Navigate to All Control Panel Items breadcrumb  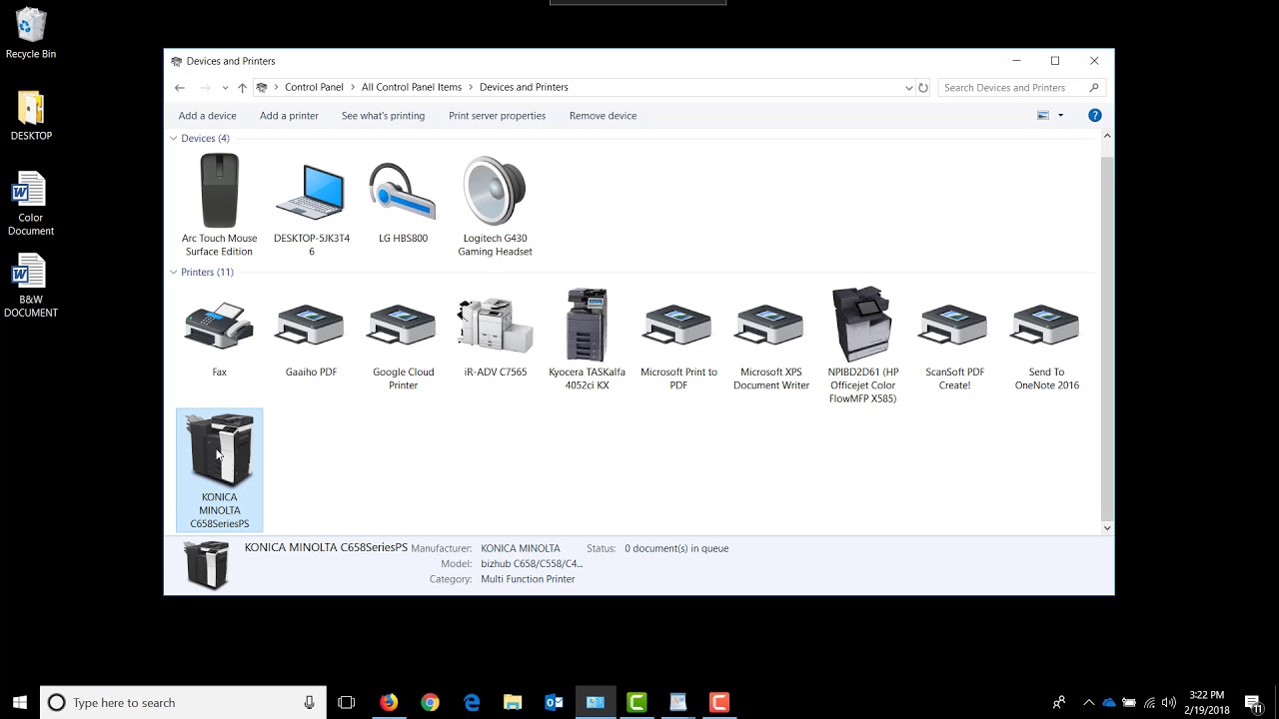(412, 88)
